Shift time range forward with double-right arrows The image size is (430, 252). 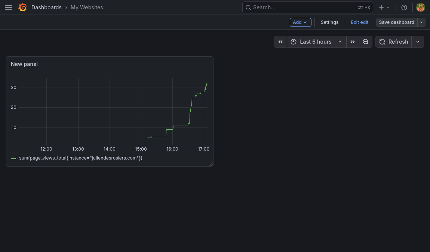[353, 42]
